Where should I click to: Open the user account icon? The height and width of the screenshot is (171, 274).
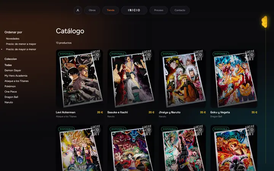(78, 10)
